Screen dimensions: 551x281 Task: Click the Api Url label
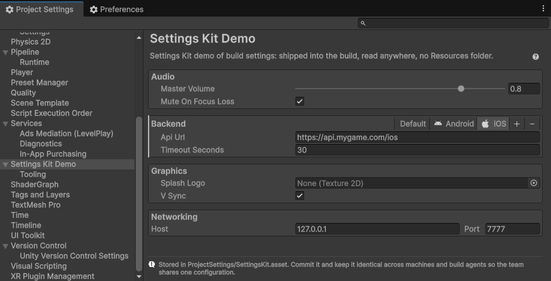click(173, 138)
